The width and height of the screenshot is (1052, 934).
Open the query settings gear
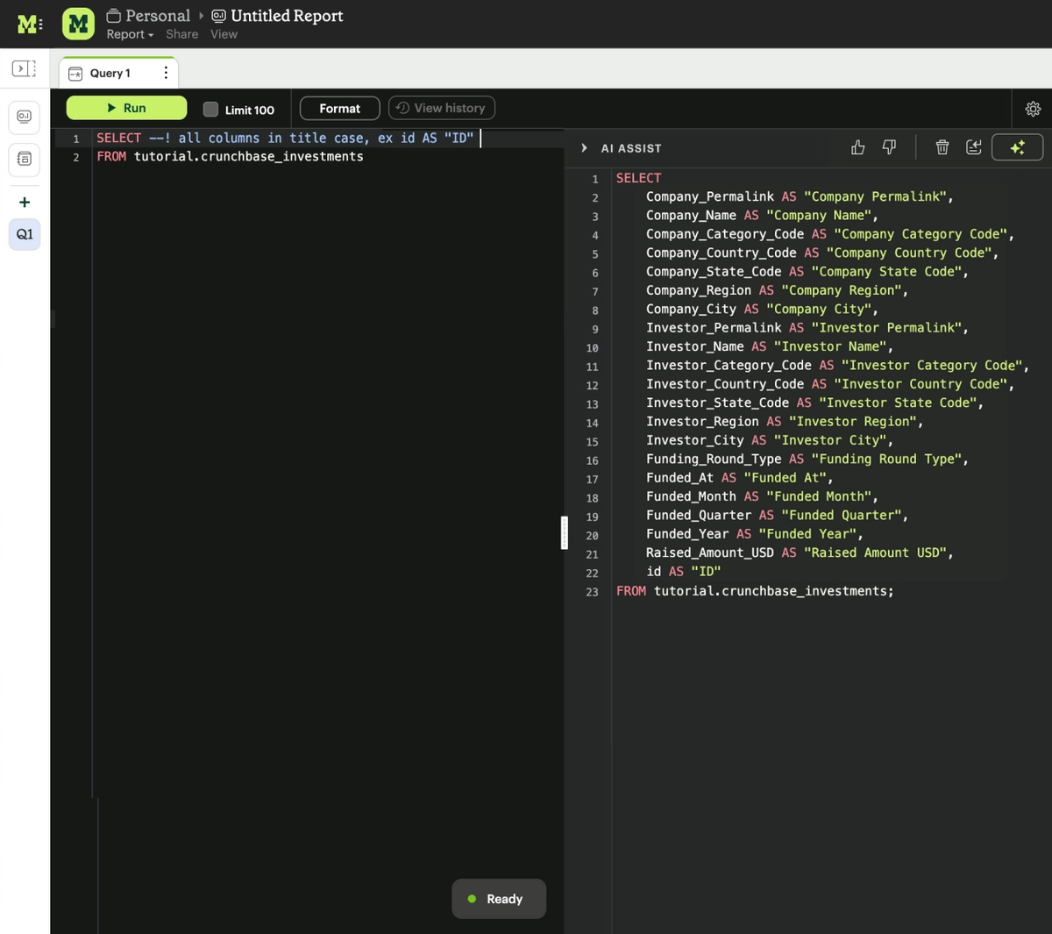pos(1033,108)
